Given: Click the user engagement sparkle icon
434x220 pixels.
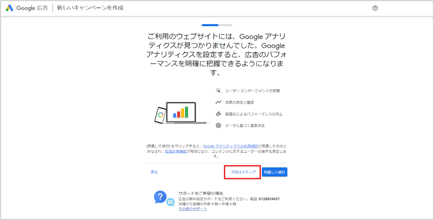Looking at the screenshot, I should pyautogui.click(x=218, y=91).
